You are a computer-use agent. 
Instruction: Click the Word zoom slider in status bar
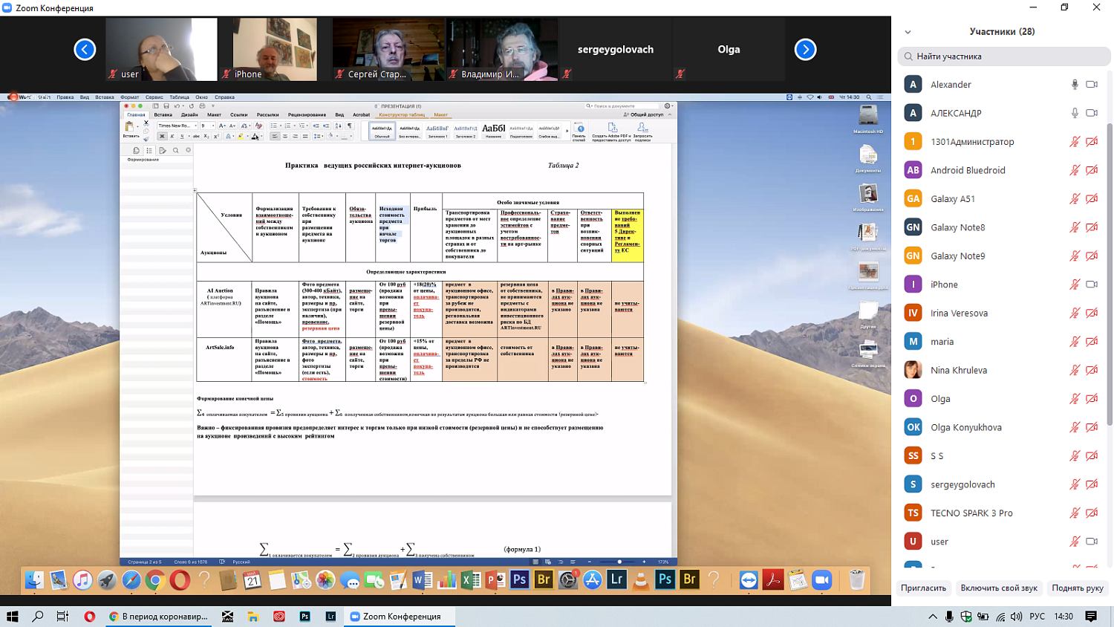point(620,562)
